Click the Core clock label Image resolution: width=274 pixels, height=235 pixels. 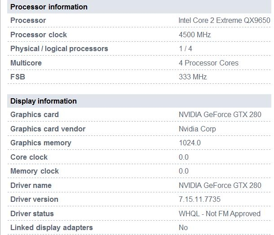(x=29, y=157)
